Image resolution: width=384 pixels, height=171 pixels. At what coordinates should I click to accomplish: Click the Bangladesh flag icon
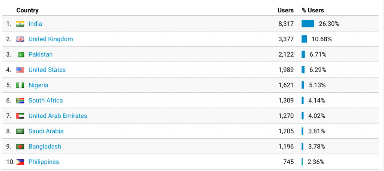click(20, 147)
